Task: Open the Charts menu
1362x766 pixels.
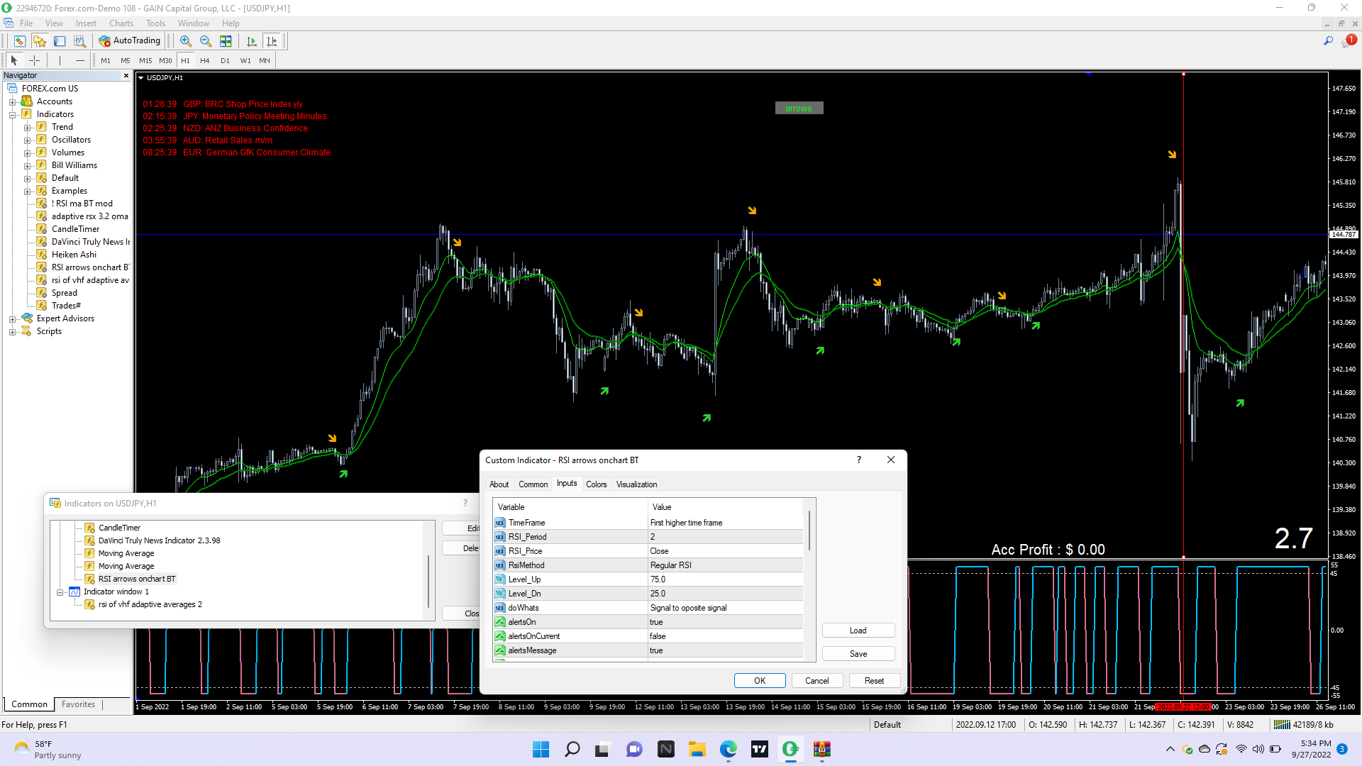Action: point(121,23)
